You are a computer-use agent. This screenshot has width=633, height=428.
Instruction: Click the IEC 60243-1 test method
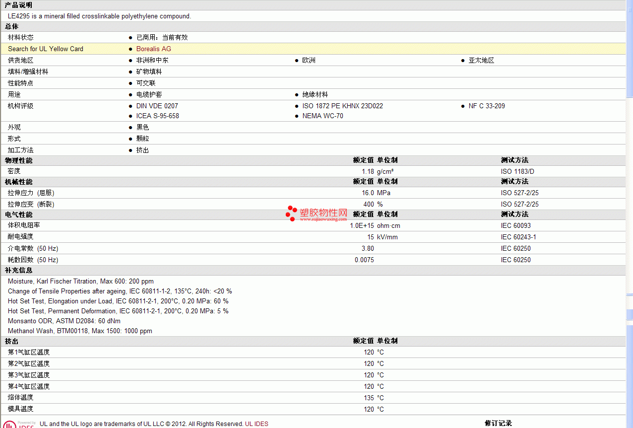[x=518, y=237]
